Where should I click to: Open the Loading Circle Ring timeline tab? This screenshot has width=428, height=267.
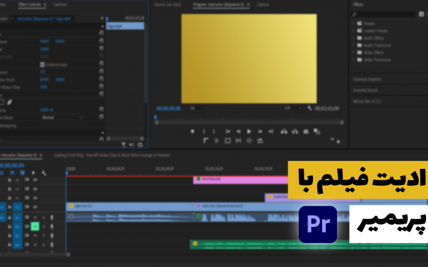coord(112,156)
